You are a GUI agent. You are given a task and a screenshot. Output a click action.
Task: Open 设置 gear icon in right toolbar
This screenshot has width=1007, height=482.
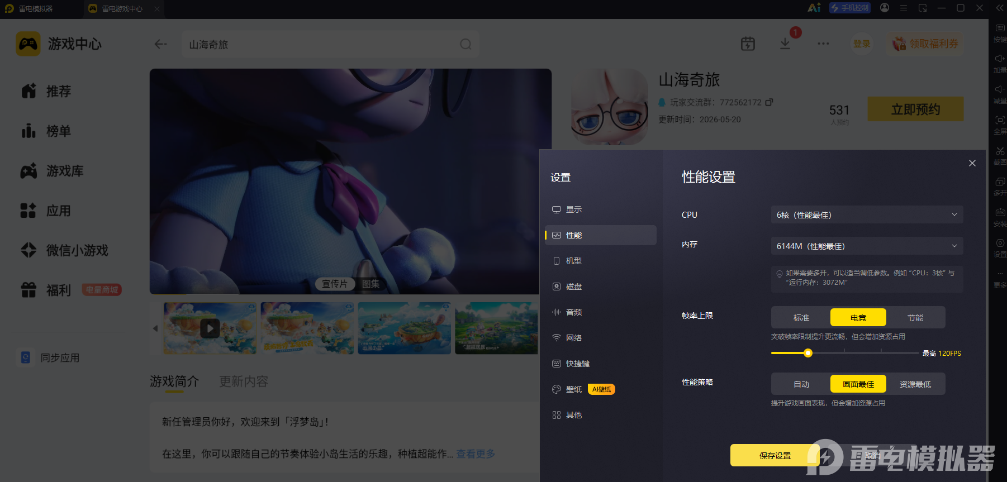pyautogui.click(x=1000, y=248)
